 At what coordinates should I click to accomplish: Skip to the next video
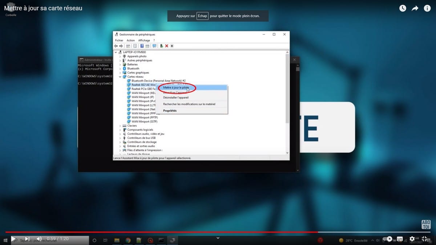point(27,239)
